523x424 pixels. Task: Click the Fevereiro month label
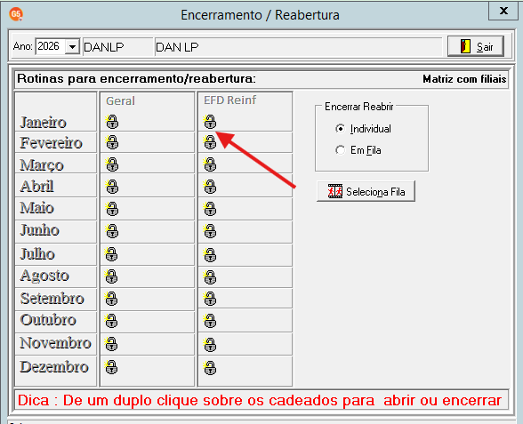click(51, 142)
